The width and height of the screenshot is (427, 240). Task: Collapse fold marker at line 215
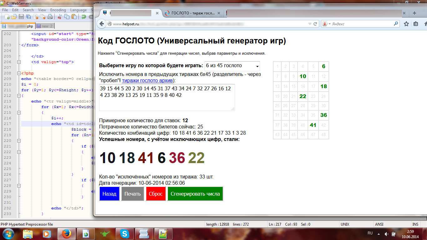(19, 112)
